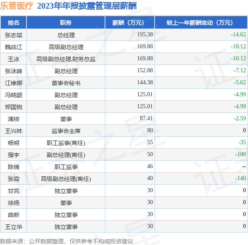Select the 董事会秘书 position cell
The image size is (248, 245).
[x=66, y=83]
